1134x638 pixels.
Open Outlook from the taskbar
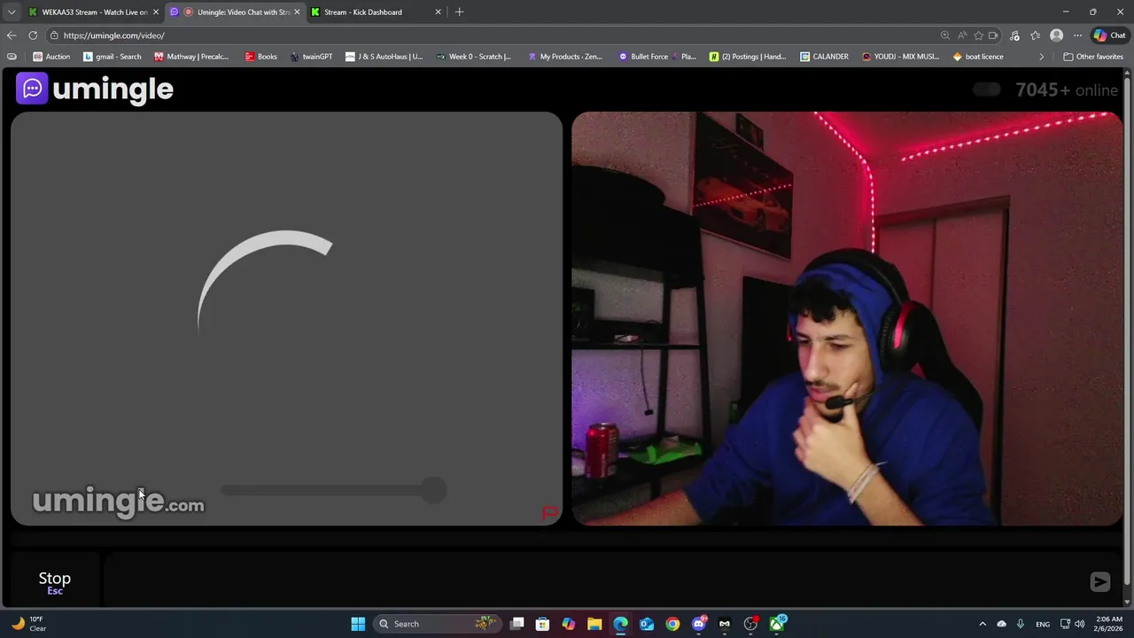point(647,624)
